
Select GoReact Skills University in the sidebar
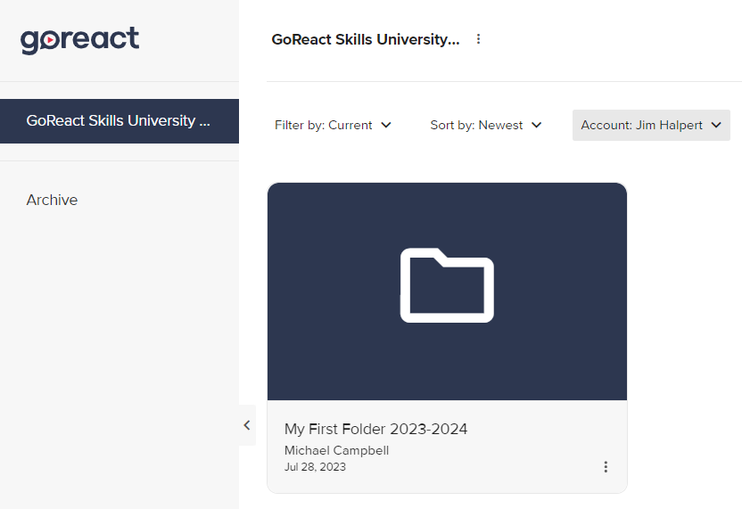pos(120,121)
